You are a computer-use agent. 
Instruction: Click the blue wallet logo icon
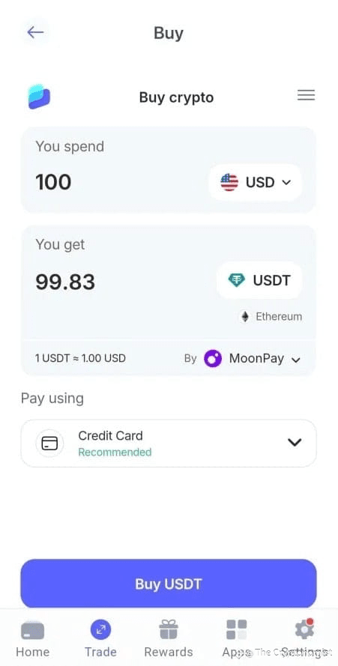[x=39, y=97]
